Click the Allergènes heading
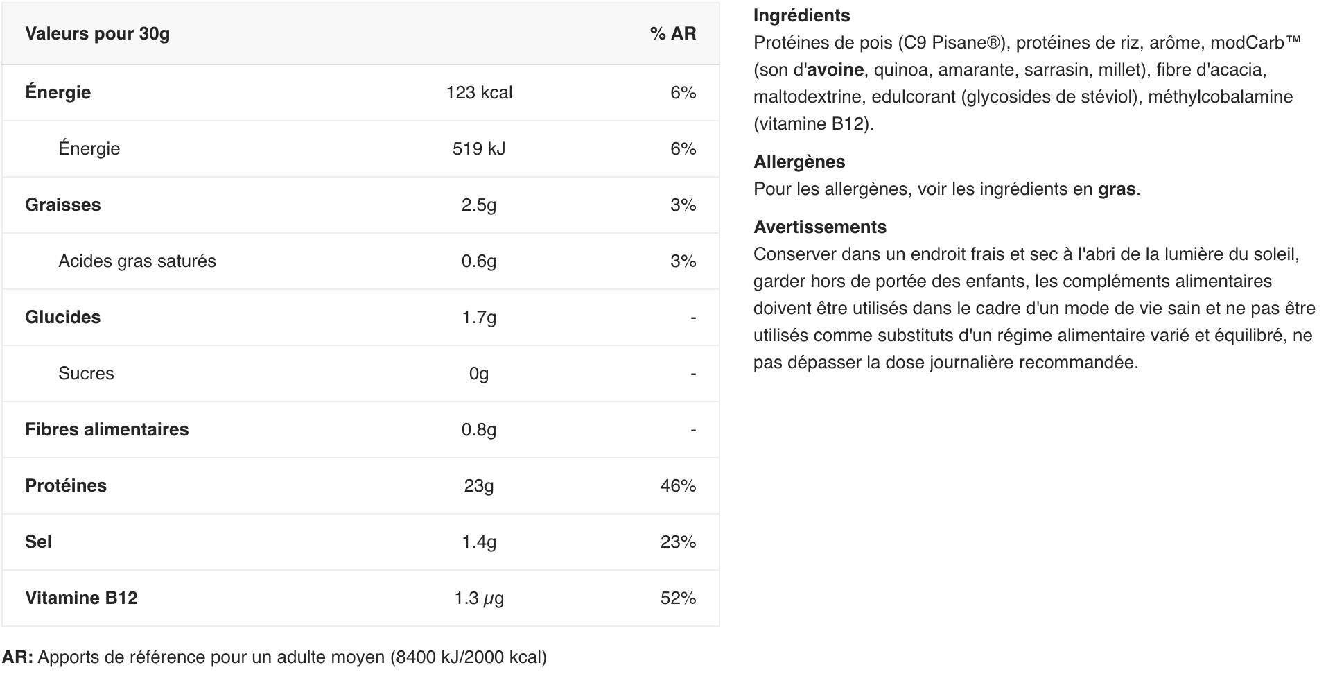The height and width of the screenshot is (674, 1335). (799, 162)
